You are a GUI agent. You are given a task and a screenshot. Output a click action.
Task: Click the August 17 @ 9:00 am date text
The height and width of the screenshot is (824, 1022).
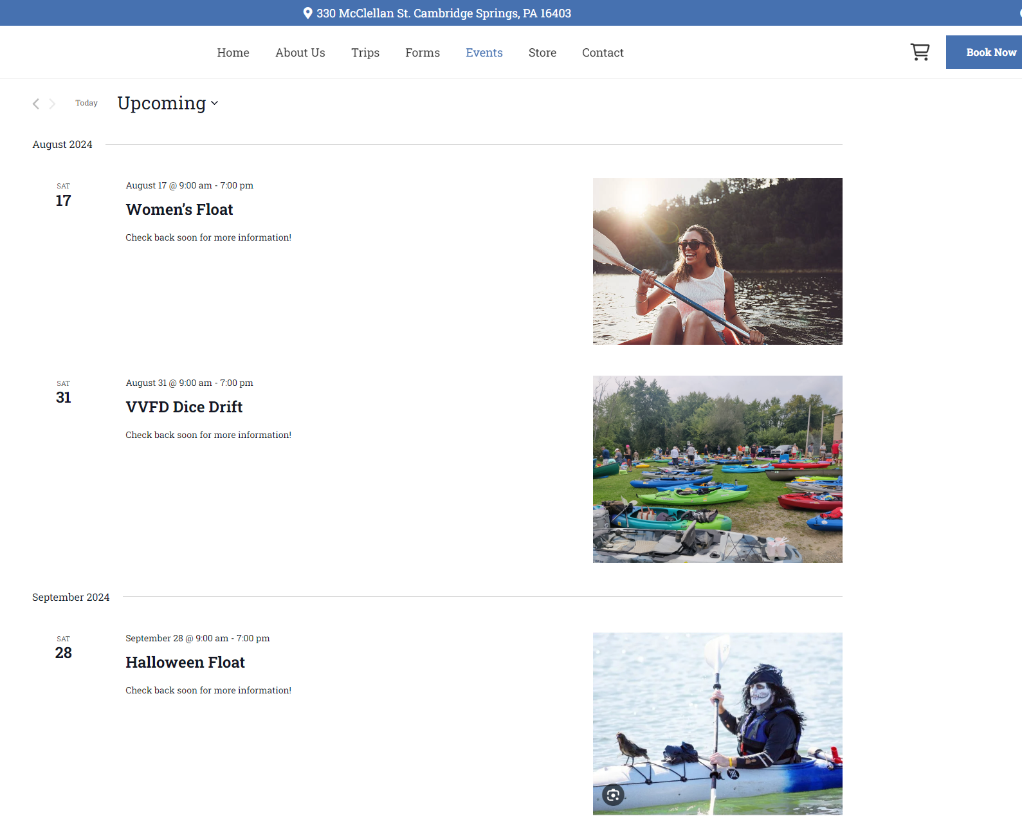coord(190,185)
